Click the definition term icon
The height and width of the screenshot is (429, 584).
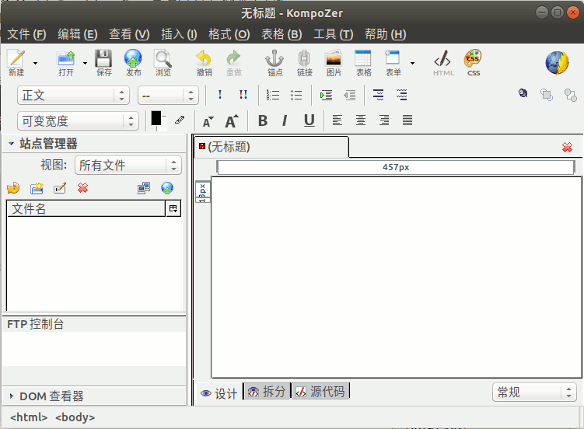pos(379,95)
